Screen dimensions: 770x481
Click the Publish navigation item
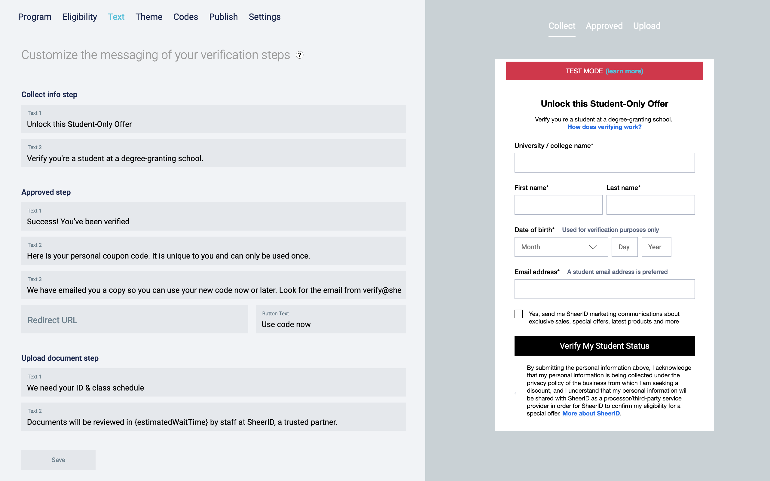point(223,16)
